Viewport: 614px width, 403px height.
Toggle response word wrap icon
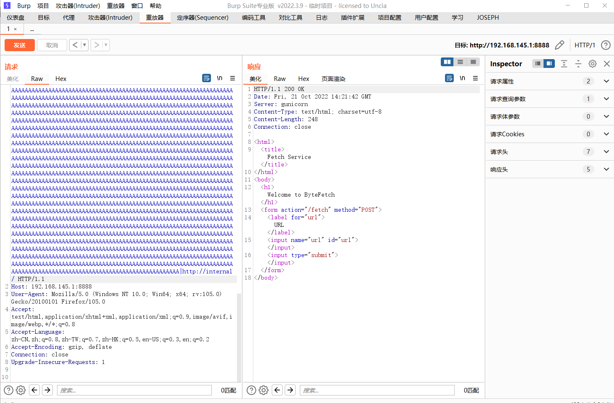pyautogui.click(x=449, y=78)
